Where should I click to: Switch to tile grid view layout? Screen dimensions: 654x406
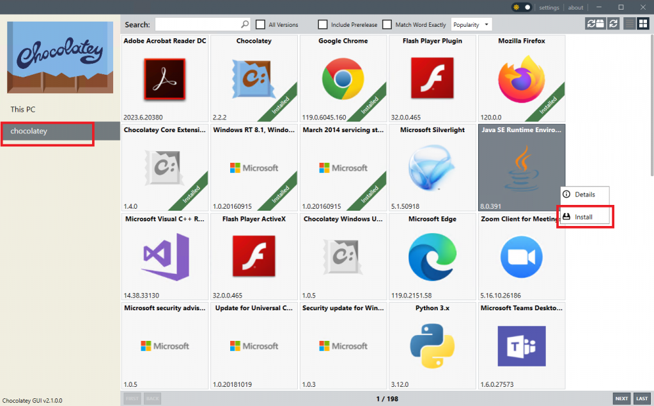pos(643,24)
